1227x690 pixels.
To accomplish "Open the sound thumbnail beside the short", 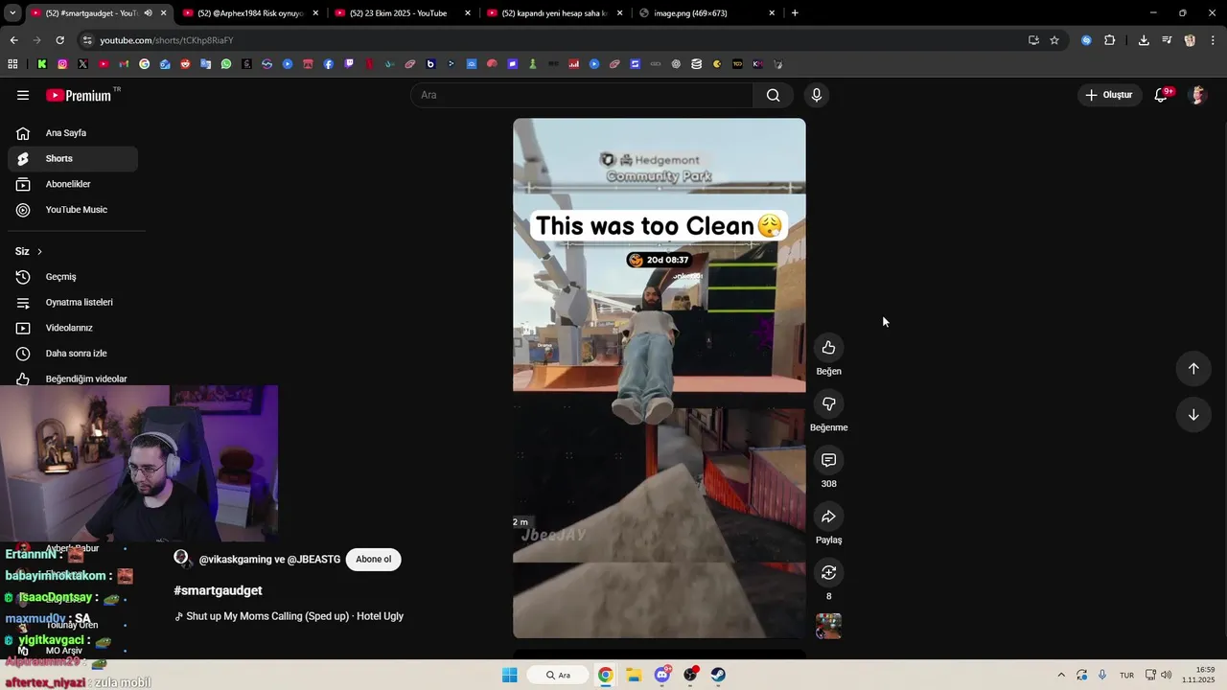I will click(828, 626).
